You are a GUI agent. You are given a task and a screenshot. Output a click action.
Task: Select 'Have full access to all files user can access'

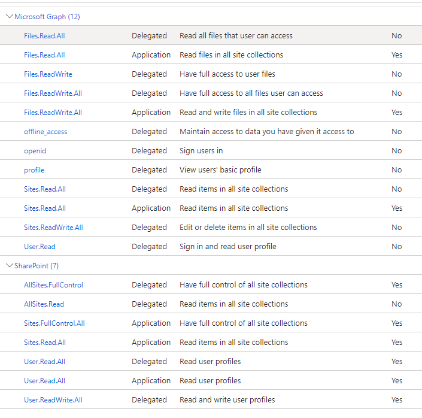click(251, 93)
